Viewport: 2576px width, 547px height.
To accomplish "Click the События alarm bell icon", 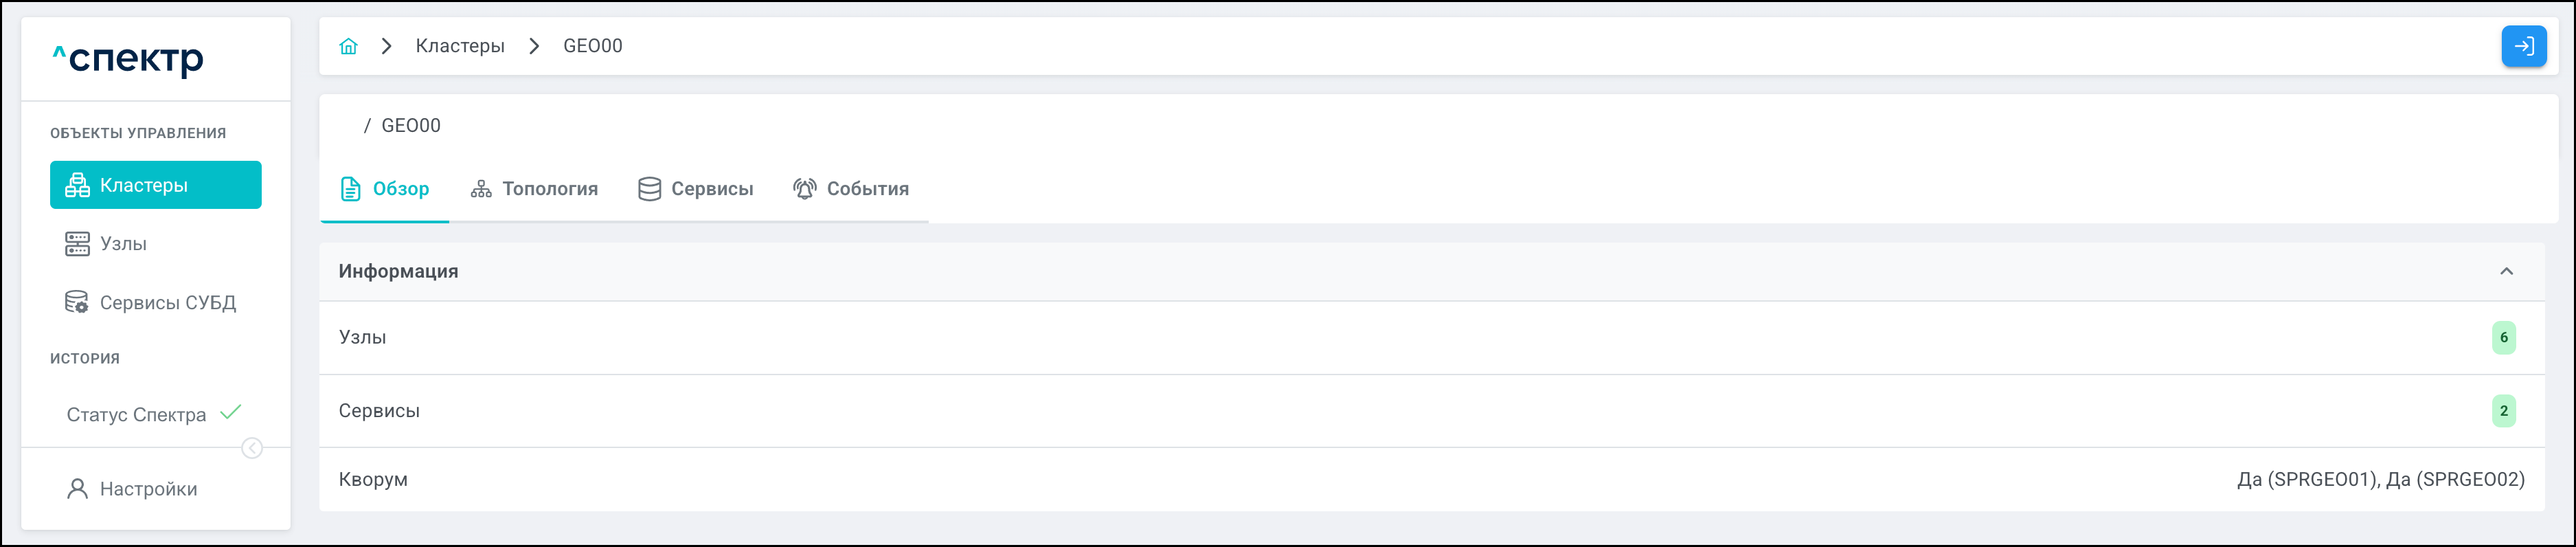I will (x=804, y=189).
